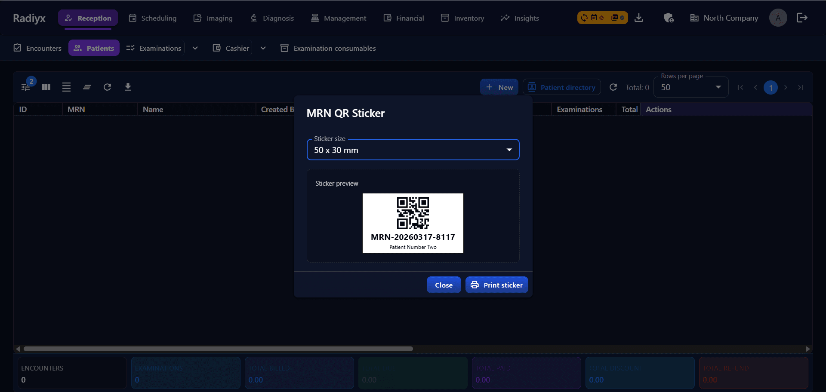826x392 pixels.
Task: Expand the chevron next to Cashier
Action: [x=263, y=48]
